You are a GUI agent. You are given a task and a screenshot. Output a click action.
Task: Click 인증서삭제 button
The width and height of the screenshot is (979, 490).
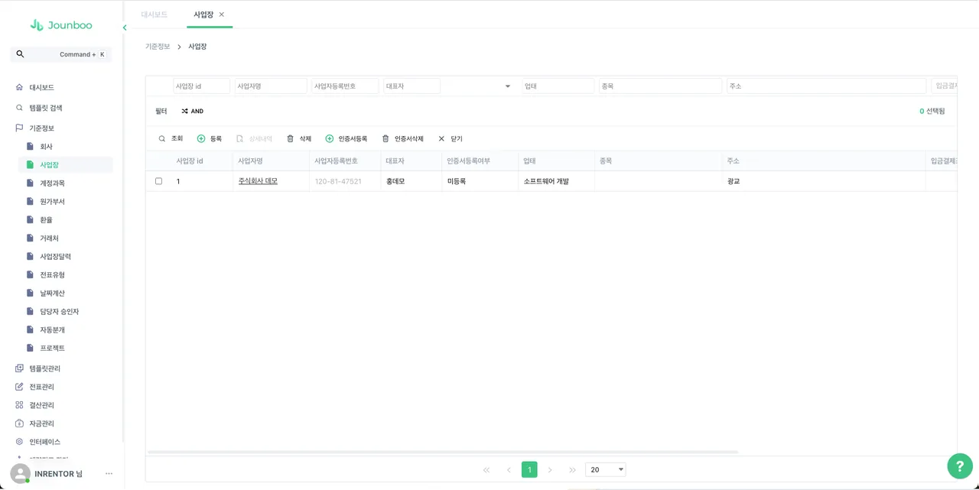(402, 138)
